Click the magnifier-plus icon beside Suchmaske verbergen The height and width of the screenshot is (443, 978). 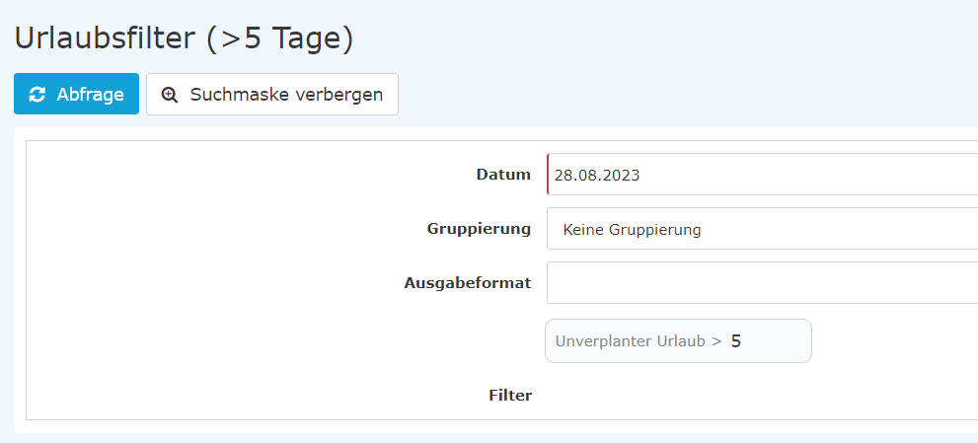click(x=170, y=95)
